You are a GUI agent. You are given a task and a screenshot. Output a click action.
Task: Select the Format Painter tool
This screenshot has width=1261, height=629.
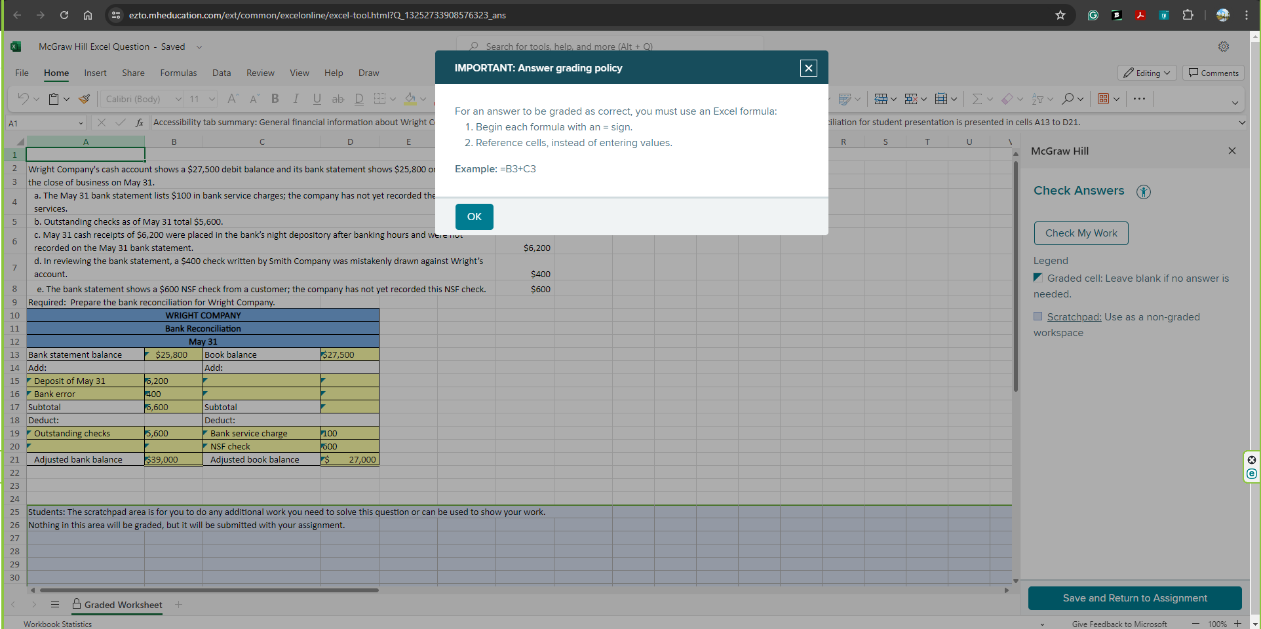84,99
